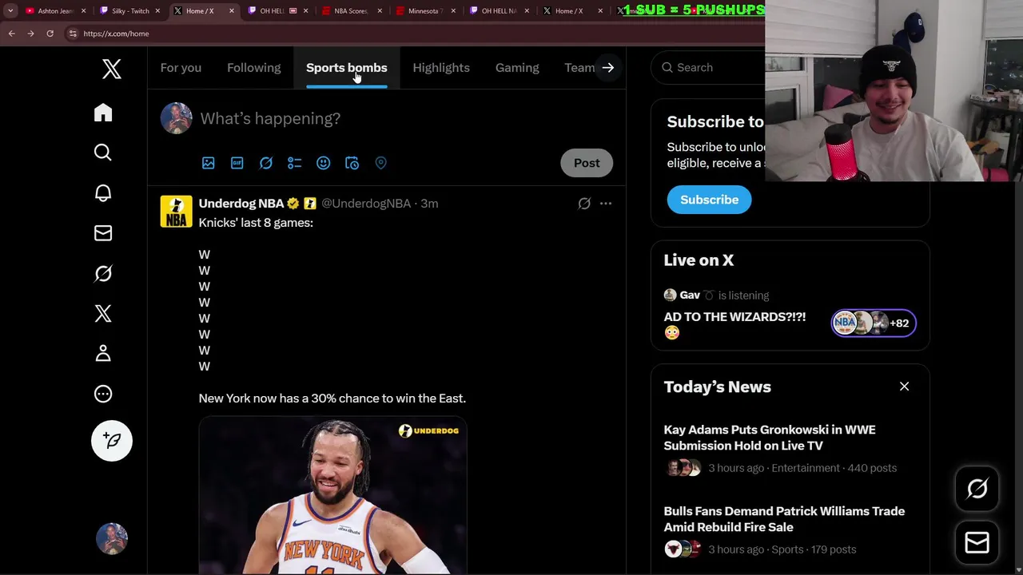Click the +82 listeners avatars badge

pos(874,323)
